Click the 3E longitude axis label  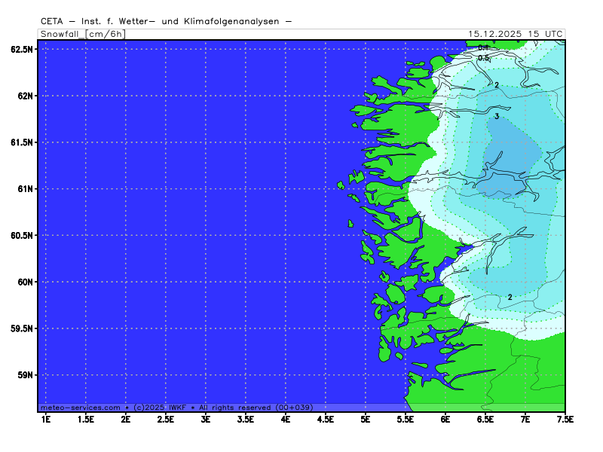pyautogui.click(x=206, y=418)
